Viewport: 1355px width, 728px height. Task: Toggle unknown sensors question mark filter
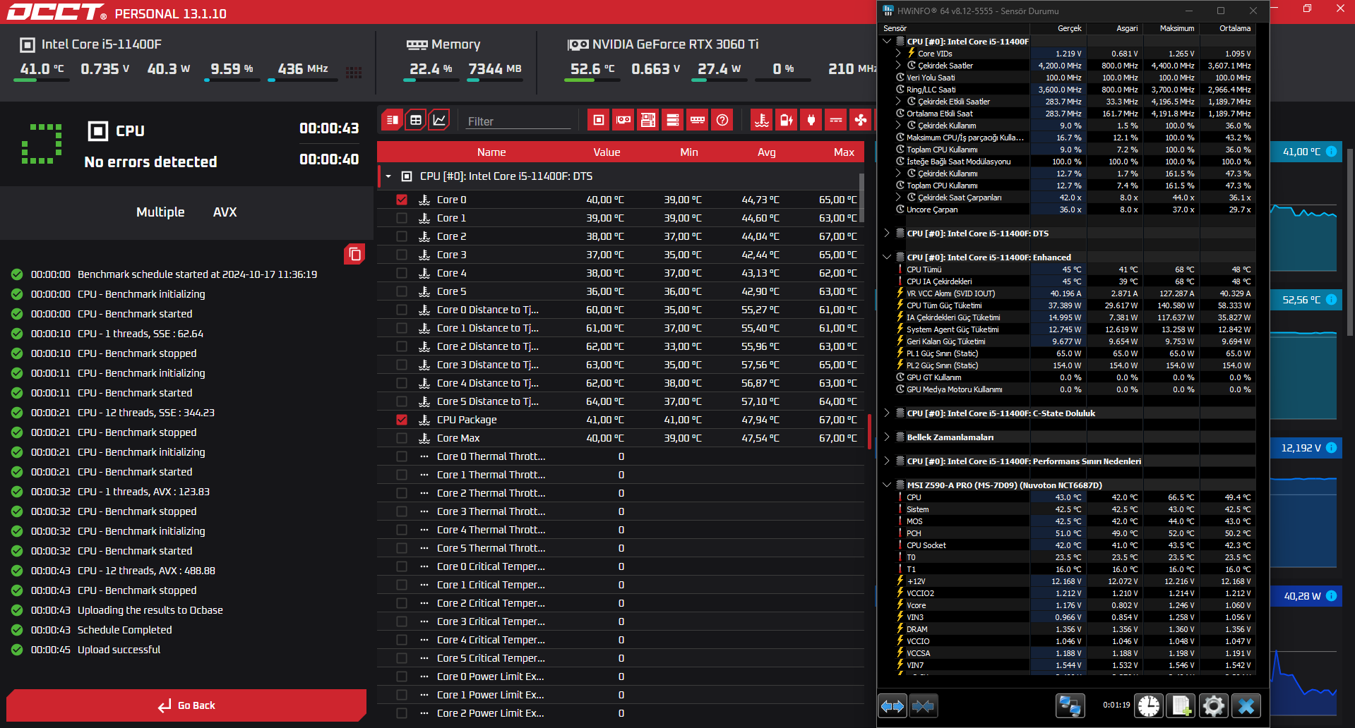[722, 120]
